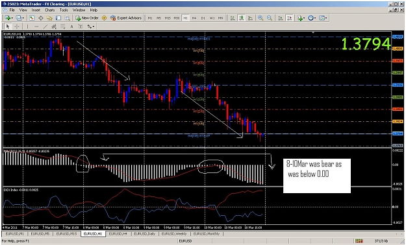The image size is (406, 245).
Task: Open the Terminal window icon
Action: (58, 18)
